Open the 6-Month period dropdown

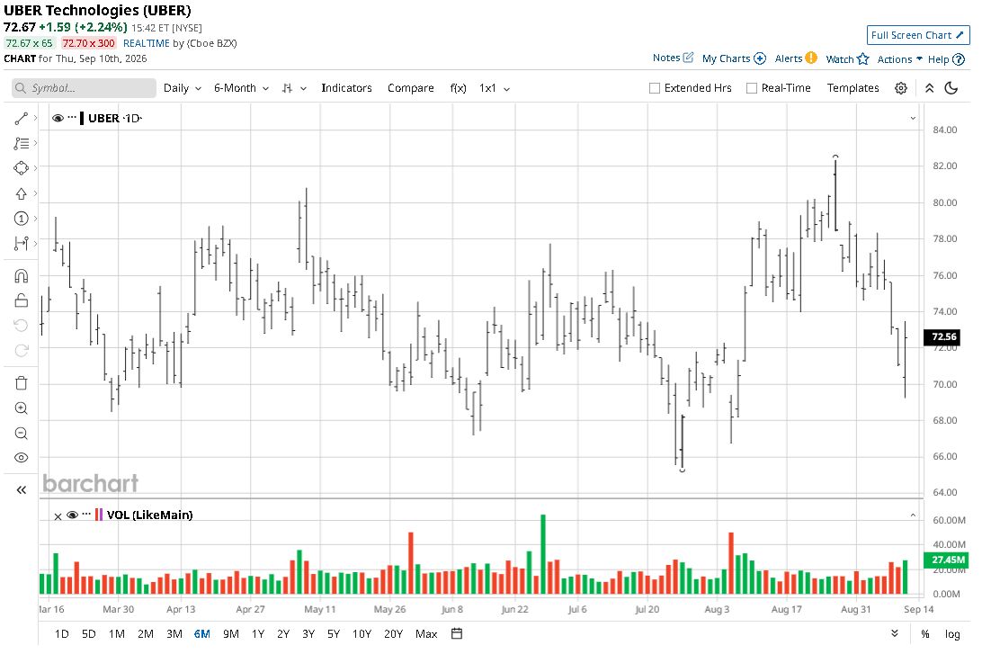tap(241, 88)
